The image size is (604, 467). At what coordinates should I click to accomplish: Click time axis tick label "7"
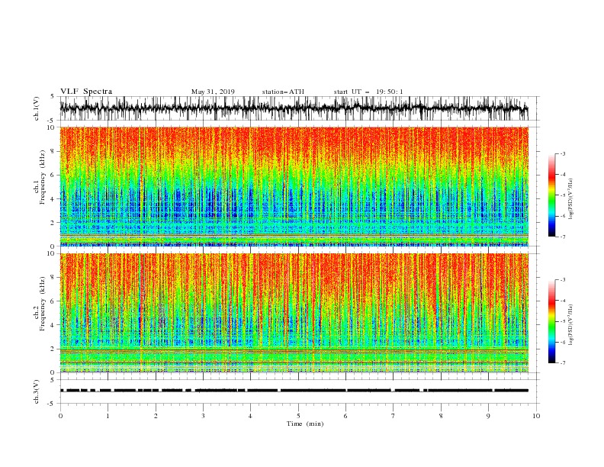(x=394, y=416)
